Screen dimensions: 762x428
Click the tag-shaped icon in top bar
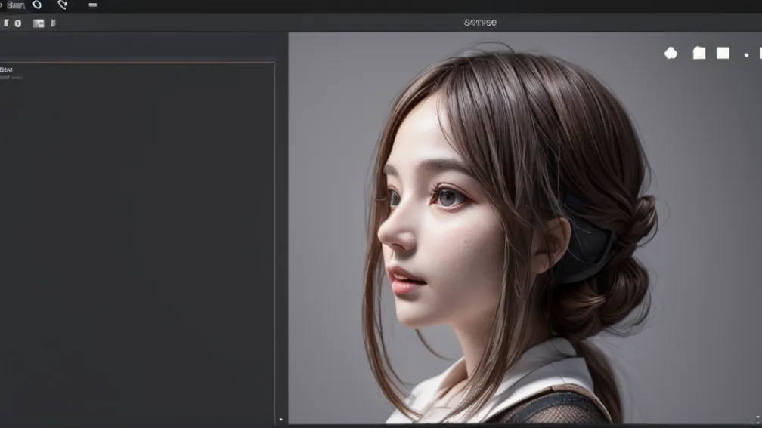click(x=62, y=5)
